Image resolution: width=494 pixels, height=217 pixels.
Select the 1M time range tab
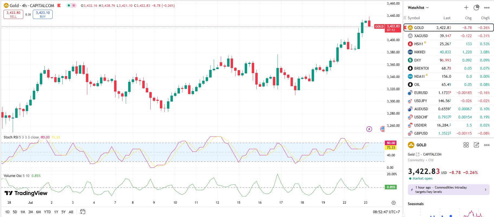click(23, 212)
